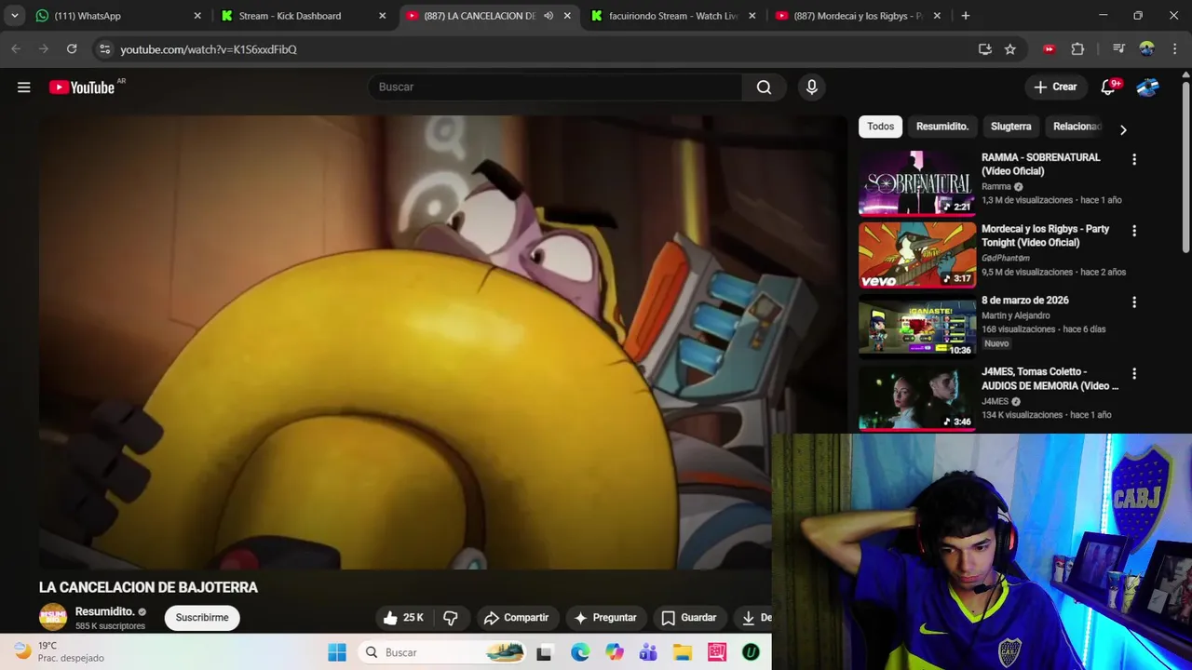Mute the LA CANCELACION tab audio icon
The image size is (1192, 670).
pyautogui.click(x=549, y=16)
